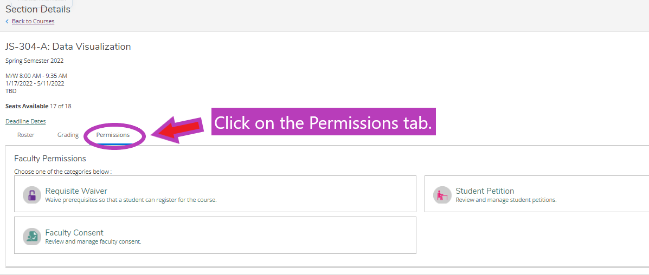Screen dimensions: 649x275
Task: Select the Permissions tab
Action: point(113,135)
